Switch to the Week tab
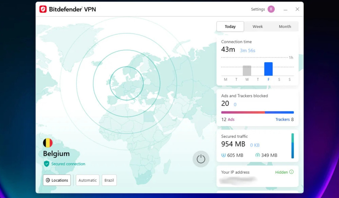The image size is (339, 198). click(258, 26)
